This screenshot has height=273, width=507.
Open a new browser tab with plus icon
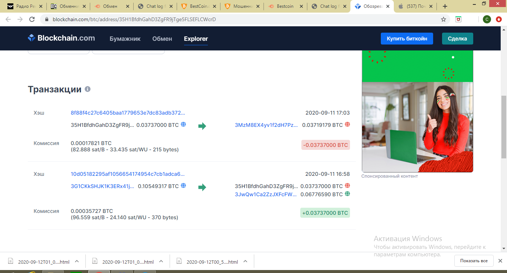click(x=445, y=6)
